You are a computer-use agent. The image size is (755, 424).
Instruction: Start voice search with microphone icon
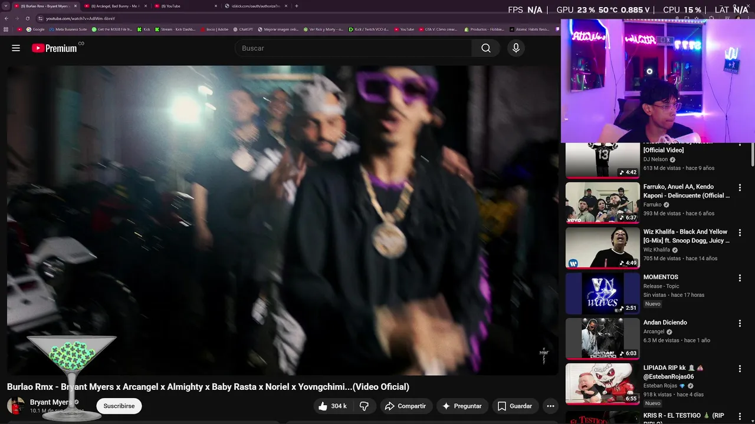click(x=516, y=48)
